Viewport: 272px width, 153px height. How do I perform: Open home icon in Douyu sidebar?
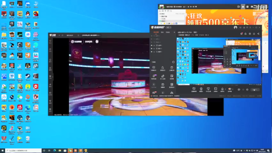point(50,61)
